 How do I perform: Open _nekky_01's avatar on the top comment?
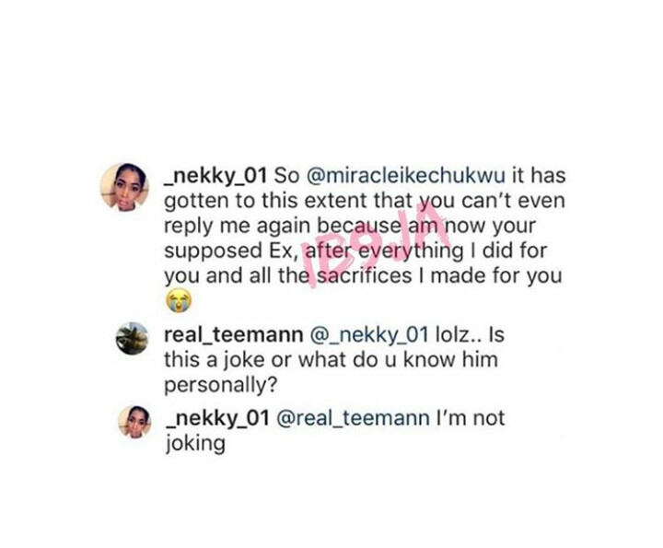point(125,187)
